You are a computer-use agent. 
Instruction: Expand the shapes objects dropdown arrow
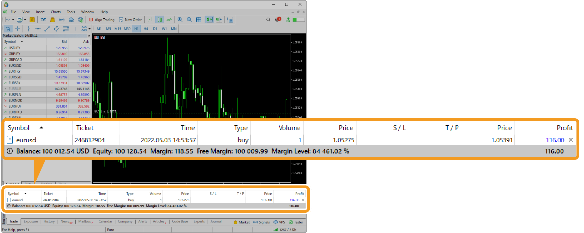[89, 29]
